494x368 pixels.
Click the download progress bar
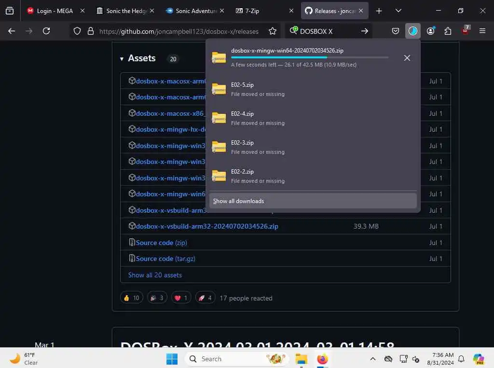(310, 57)
